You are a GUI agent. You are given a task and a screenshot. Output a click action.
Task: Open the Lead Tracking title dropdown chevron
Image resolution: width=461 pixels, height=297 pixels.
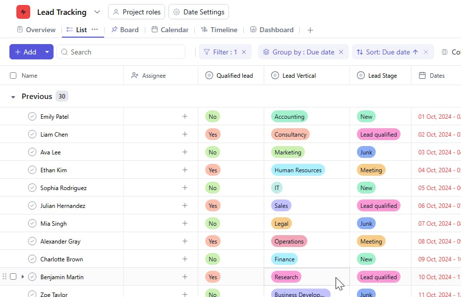97,12
